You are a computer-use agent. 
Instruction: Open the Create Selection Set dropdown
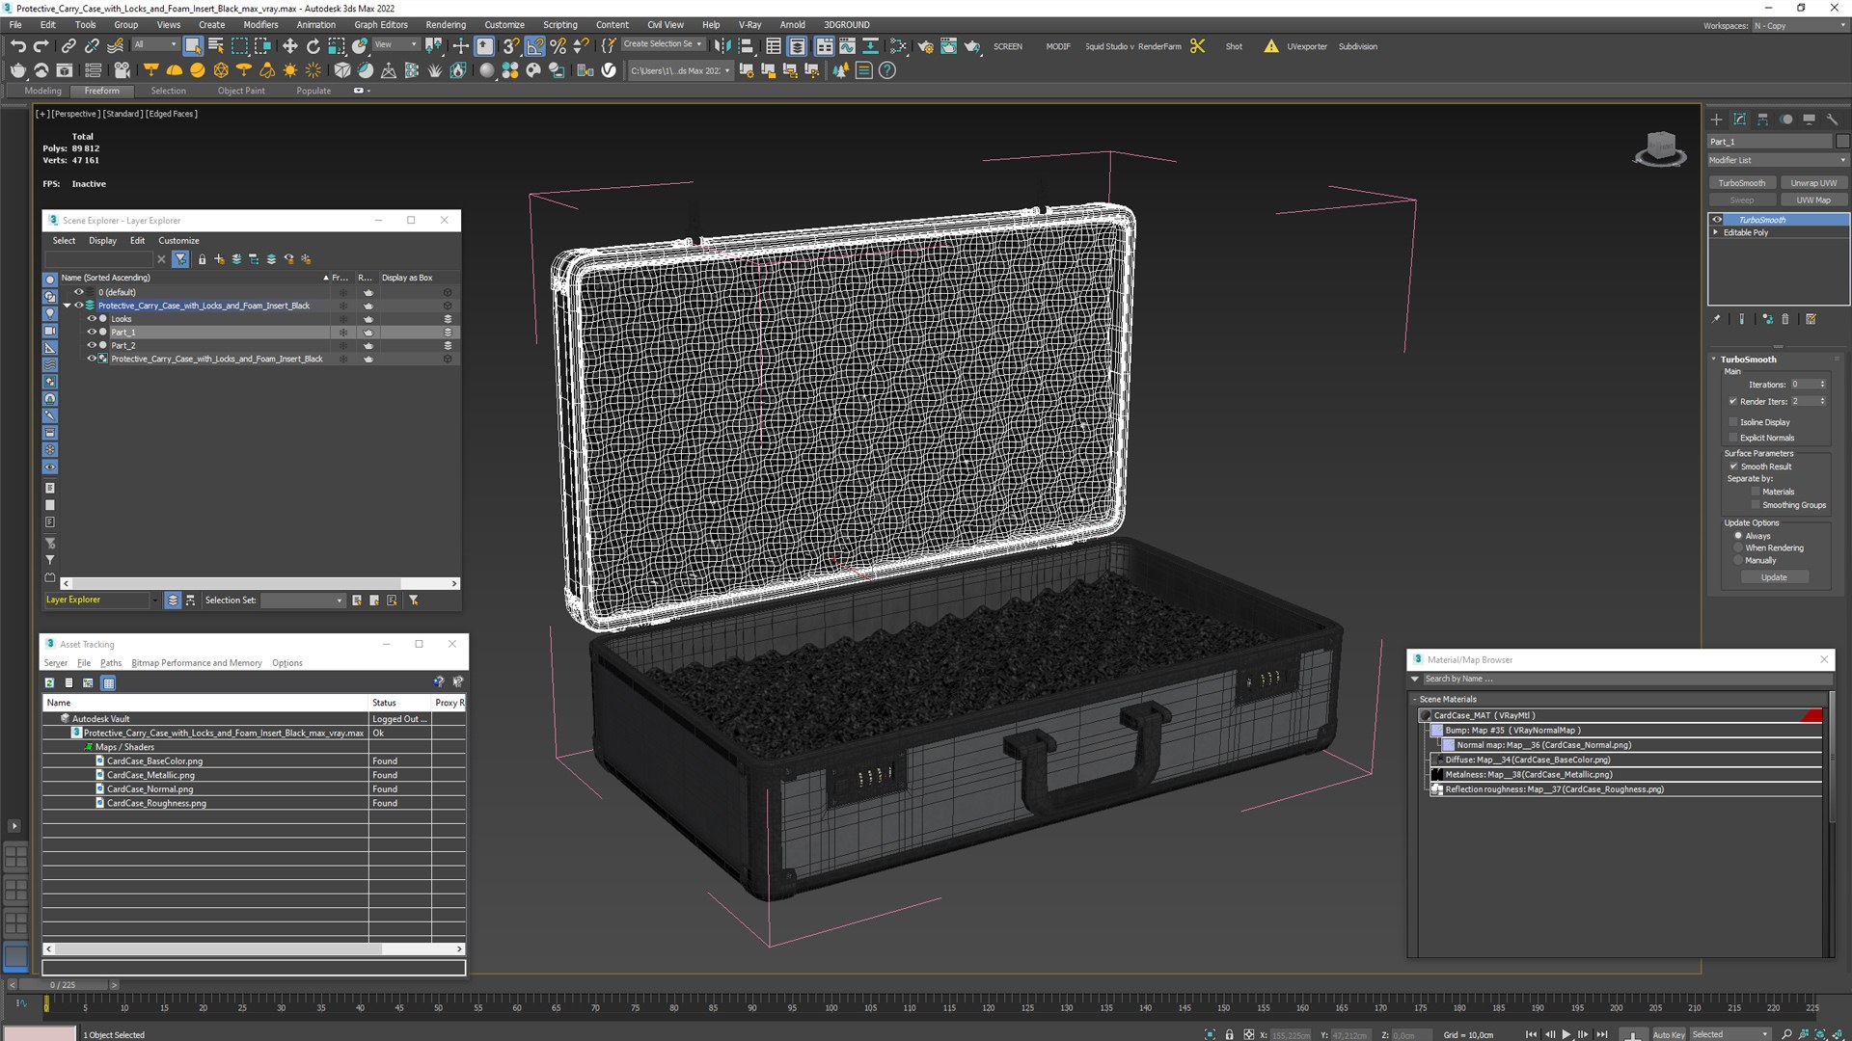pos(663,44)
